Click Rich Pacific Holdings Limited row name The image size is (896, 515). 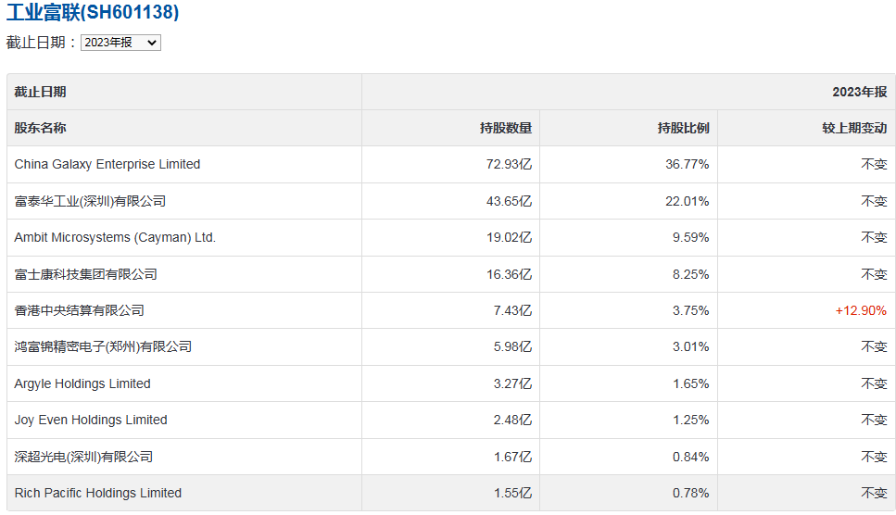point(98,493)
